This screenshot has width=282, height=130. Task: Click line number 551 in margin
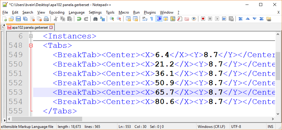(x=16, y=73)
